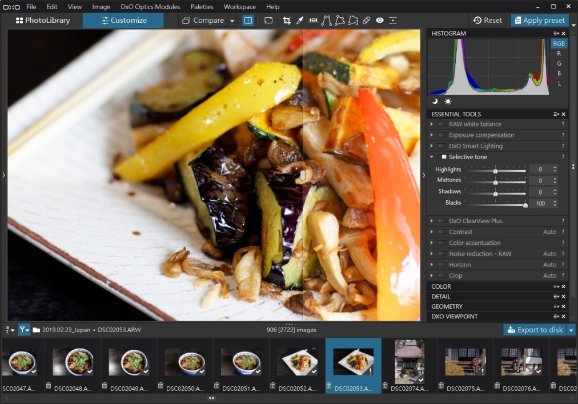578x404 pixels.
Task: Expand Contrast section
Action: click(432, 232)
